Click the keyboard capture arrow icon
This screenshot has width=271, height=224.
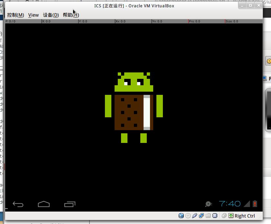[231, 216]
